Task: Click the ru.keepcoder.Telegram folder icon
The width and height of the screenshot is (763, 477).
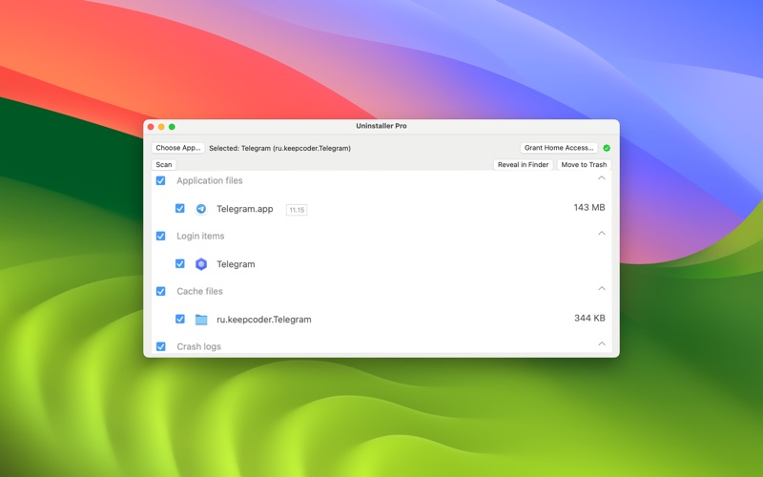Action: [x=201, y=320]
